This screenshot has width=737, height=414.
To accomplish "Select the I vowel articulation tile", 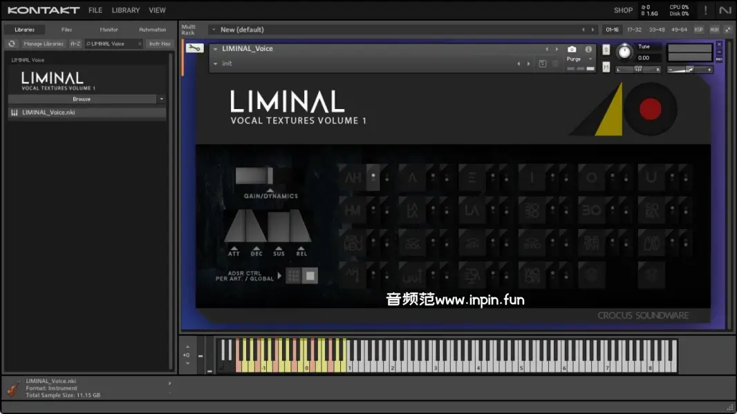I will coord(532,177).
